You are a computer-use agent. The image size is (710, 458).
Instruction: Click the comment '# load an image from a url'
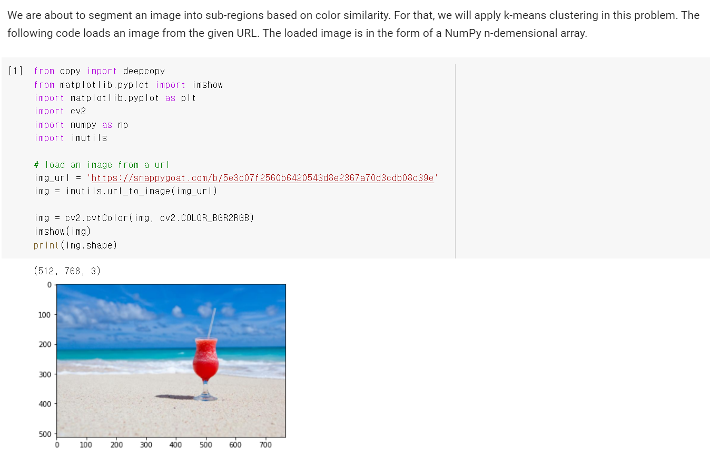point(102,165)
